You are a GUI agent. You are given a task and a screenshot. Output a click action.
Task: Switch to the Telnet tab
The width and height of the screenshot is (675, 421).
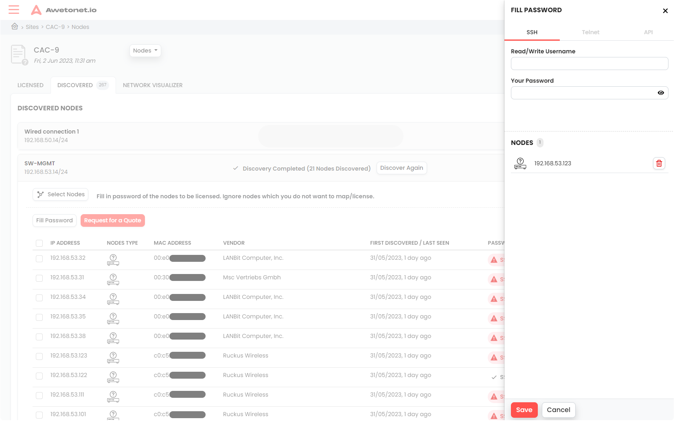[590, 32]
